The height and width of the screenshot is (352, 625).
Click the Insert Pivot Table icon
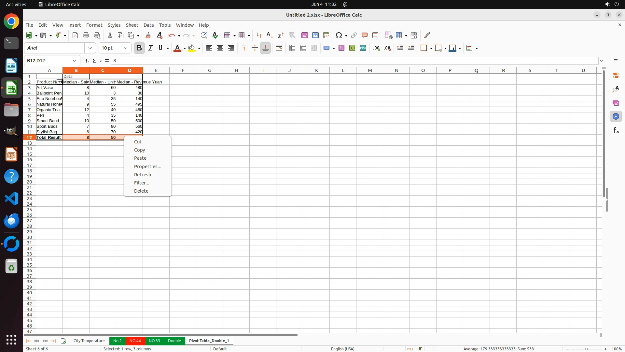click(x=326, y=35)
